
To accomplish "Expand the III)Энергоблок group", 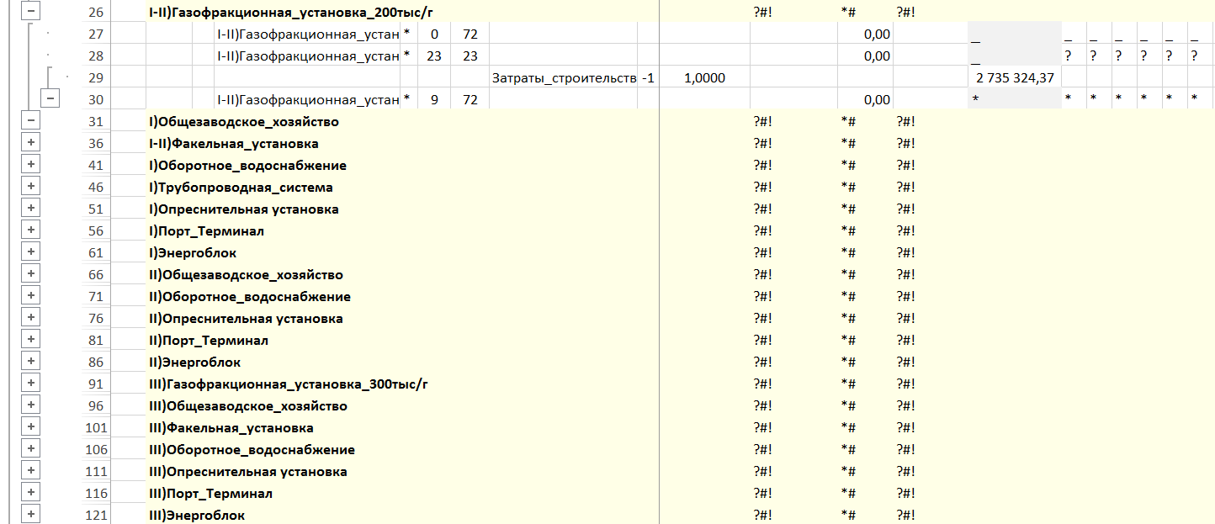I will pos(30,515).
